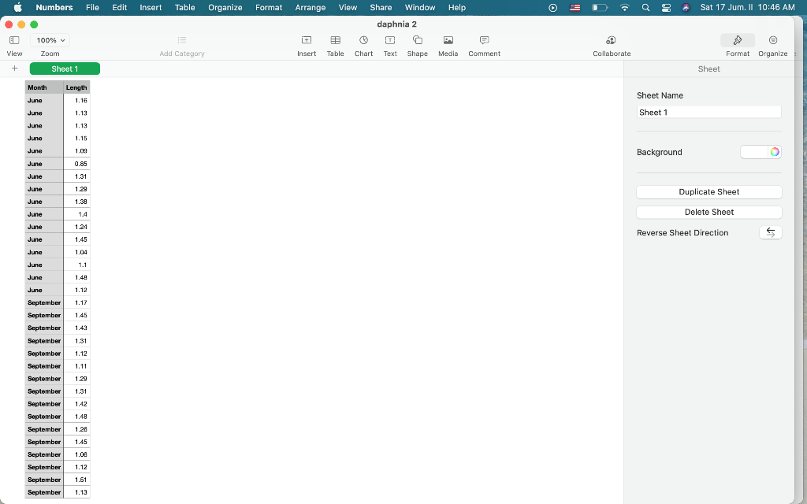The height and width of the screenshot is (504, 807).
Task: Select the cell with value 1.38
Action: click(76, 202)
